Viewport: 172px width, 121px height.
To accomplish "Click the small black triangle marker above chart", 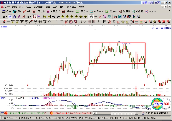I will point(95,30).
